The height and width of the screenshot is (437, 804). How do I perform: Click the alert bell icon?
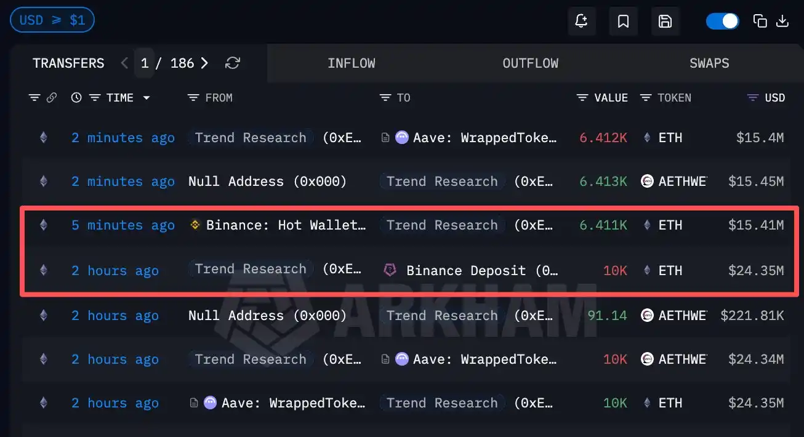(x=581, y=22)
